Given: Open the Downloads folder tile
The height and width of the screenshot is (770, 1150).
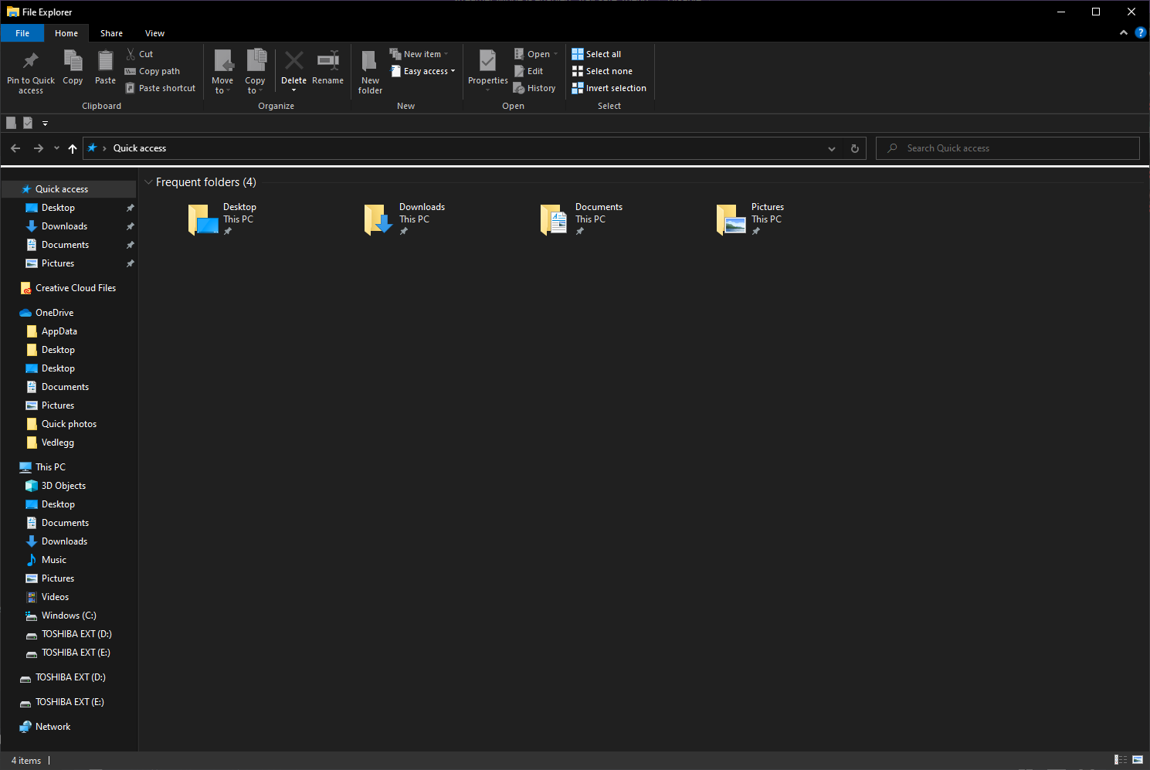Looking at the screenshot, I should click(405, 219).
